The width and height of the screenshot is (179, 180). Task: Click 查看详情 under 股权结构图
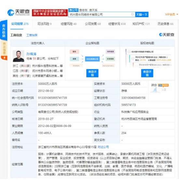tap(147, 73)
